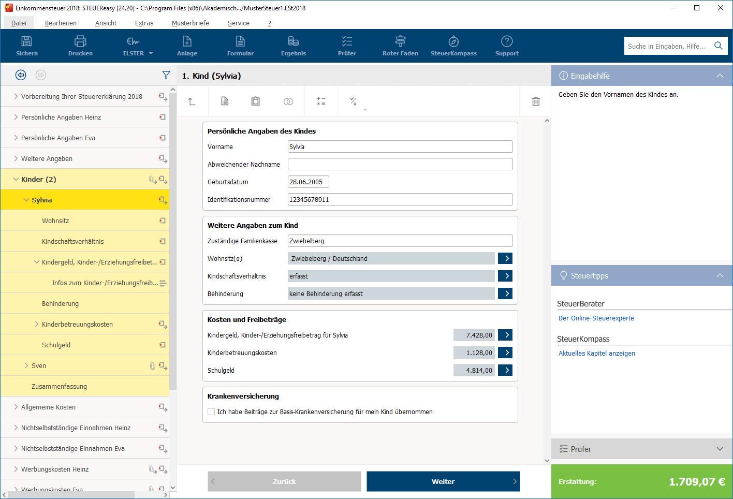
Task: Click the search magnifier icon
Action: 718,46
